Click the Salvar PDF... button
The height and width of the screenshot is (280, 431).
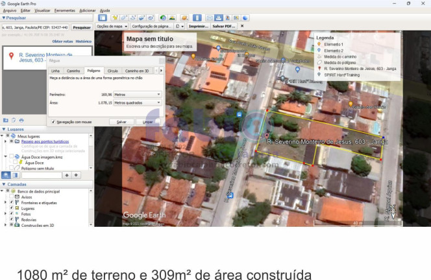point(224,26)
